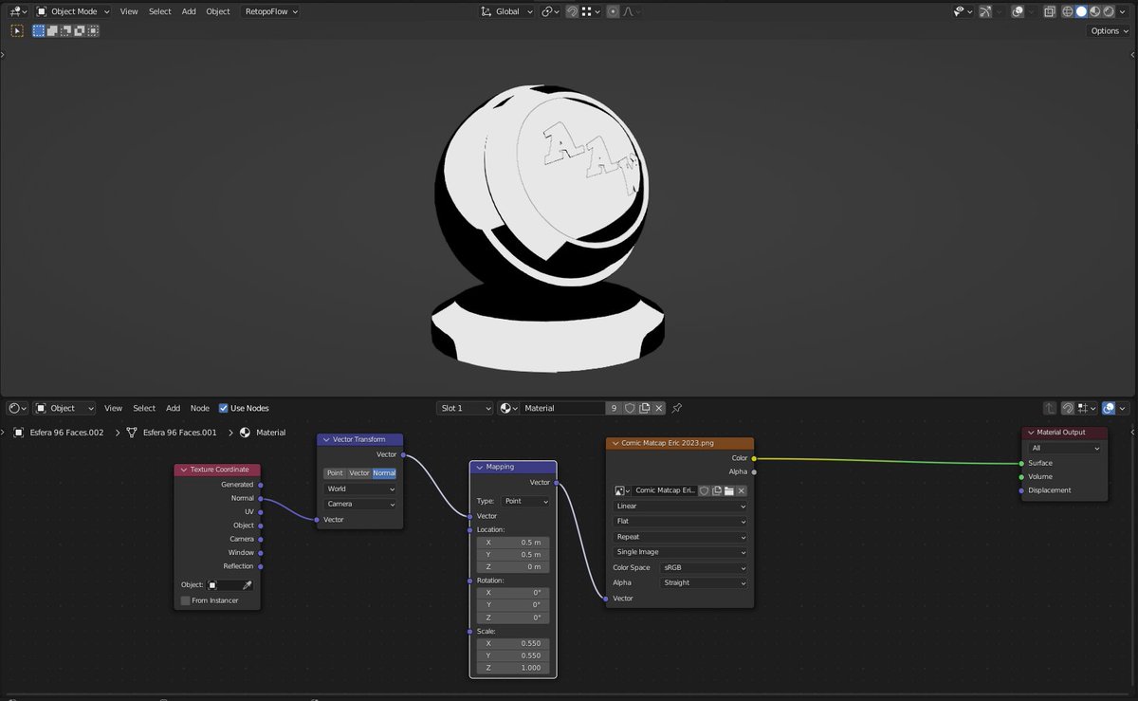The width and height of the screenshot is (1138, 701).
Task: Create a new material copy
Action: click(x=644, y=408)
